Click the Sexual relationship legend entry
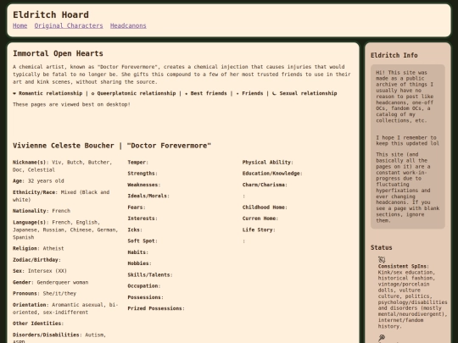This screenshot has height=343, width=458. coord(304,93)
